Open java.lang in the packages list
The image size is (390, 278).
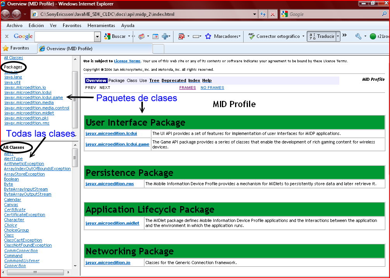coord(13,77)
